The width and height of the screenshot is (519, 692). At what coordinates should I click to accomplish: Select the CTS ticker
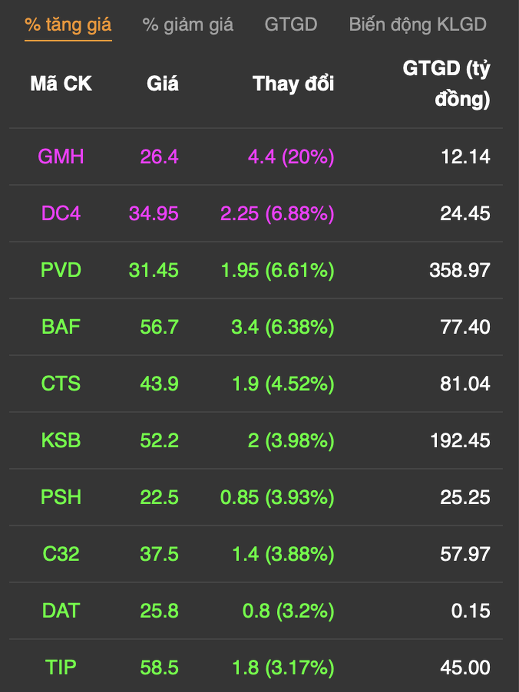tap(61, 384)
